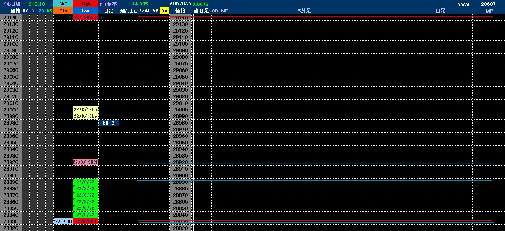
Task: Click the 週/月足 column header
Action: (128, 11)
